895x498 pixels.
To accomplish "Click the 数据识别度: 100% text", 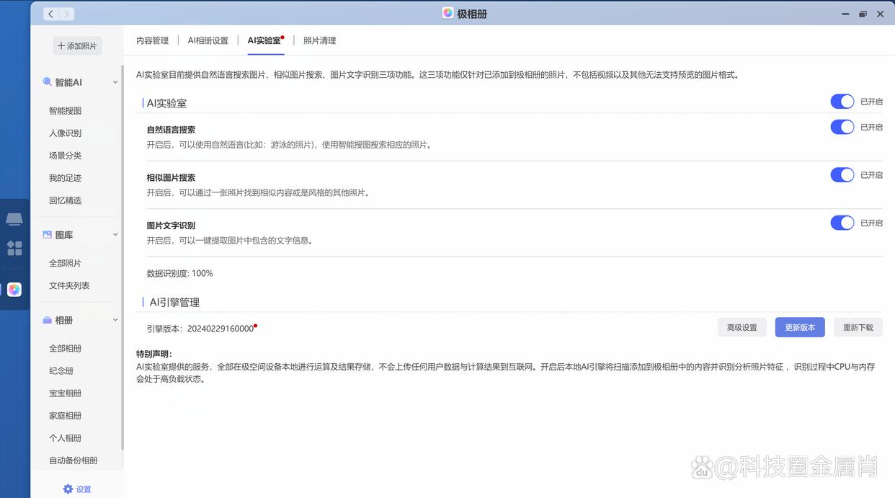I will [180, 273].
